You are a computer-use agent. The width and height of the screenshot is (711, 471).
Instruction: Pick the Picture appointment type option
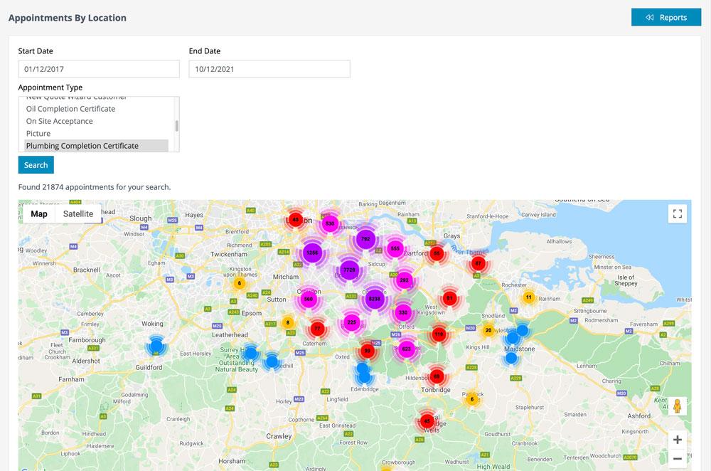(x=38, y=133)
